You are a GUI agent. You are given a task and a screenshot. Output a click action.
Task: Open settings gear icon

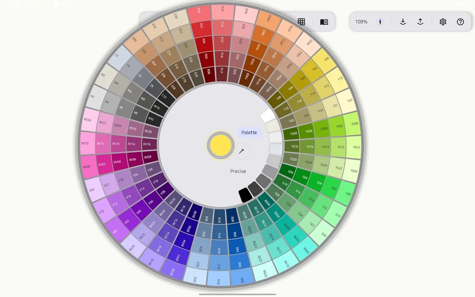tap(443, 22)
